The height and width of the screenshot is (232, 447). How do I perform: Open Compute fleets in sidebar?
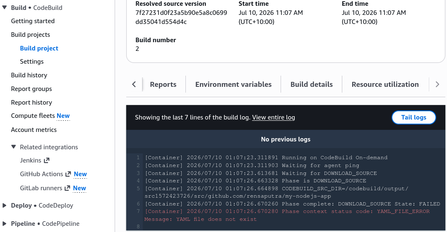[x=33, y=116]
